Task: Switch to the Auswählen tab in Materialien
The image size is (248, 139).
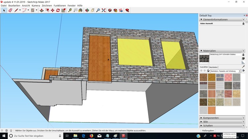Action: coord(204,67)
